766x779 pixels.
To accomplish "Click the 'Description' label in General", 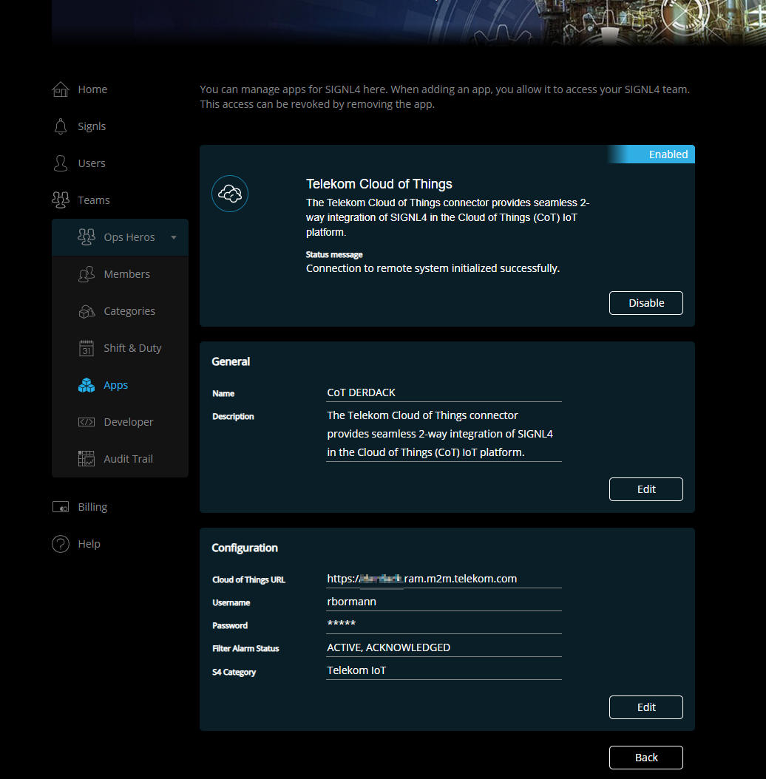I will (x=233, y=416).
